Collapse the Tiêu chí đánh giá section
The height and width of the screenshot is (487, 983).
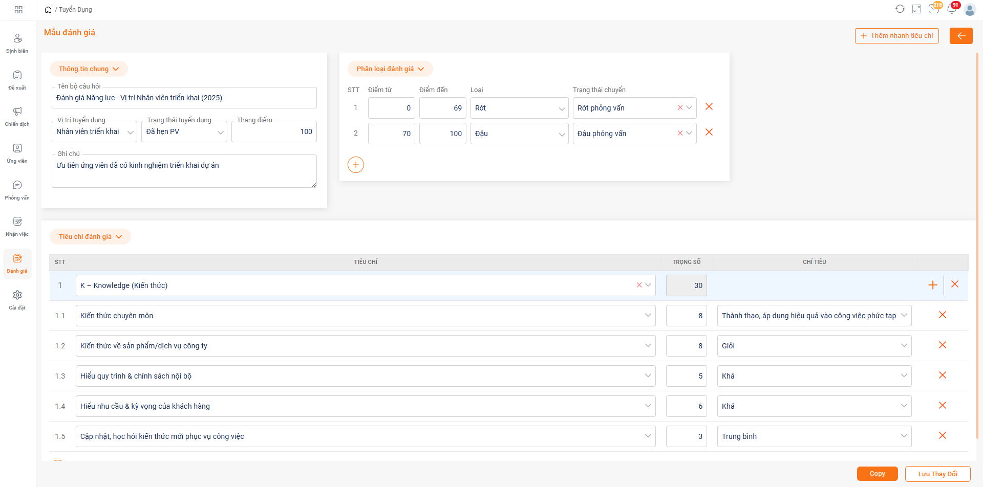(x=90, y=237)
